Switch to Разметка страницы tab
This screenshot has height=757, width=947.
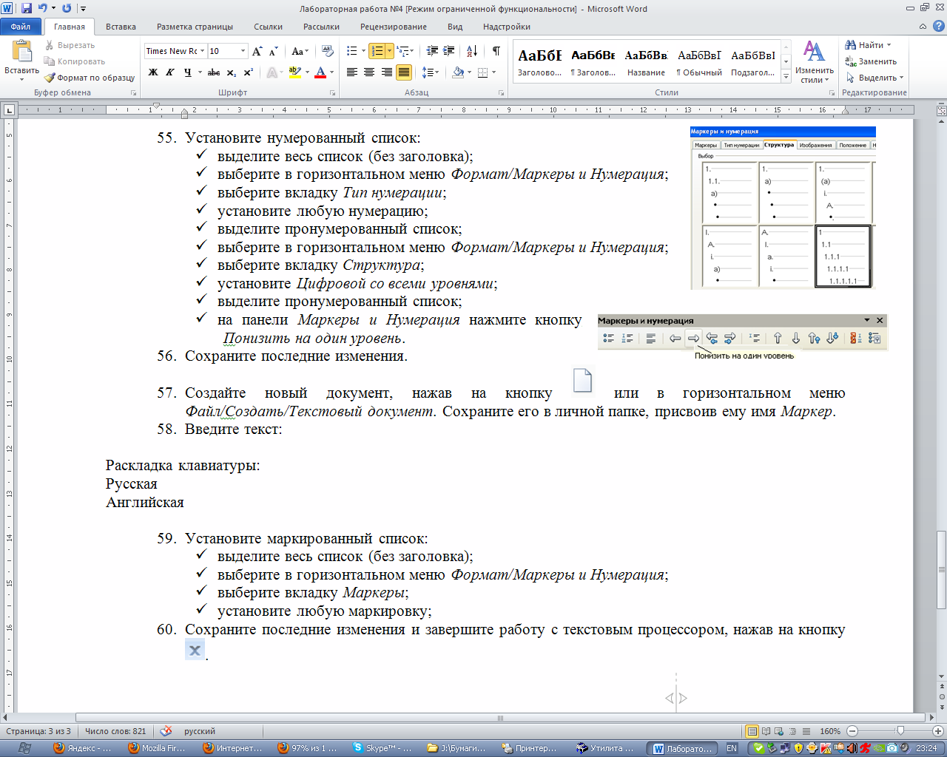click(x=195, y=27)
